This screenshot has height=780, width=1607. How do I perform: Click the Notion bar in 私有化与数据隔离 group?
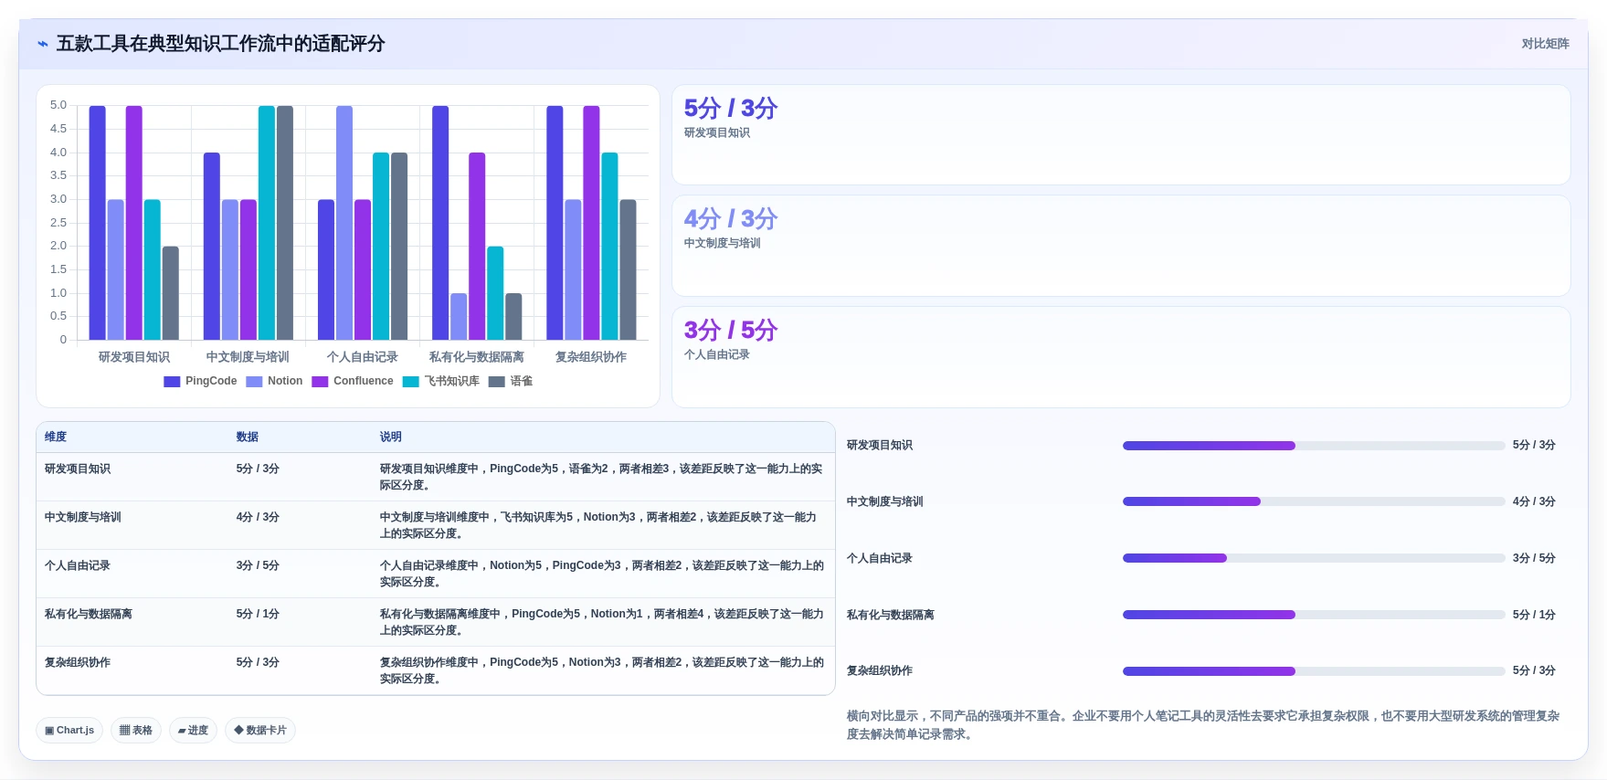click(459, 317)
